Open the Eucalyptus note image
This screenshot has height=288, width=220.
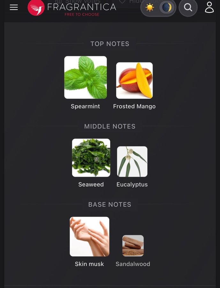[132, 162]
